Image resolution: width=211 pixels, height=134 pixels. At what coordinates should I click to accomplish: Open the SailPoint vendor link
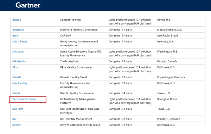(x=18, y=109)
